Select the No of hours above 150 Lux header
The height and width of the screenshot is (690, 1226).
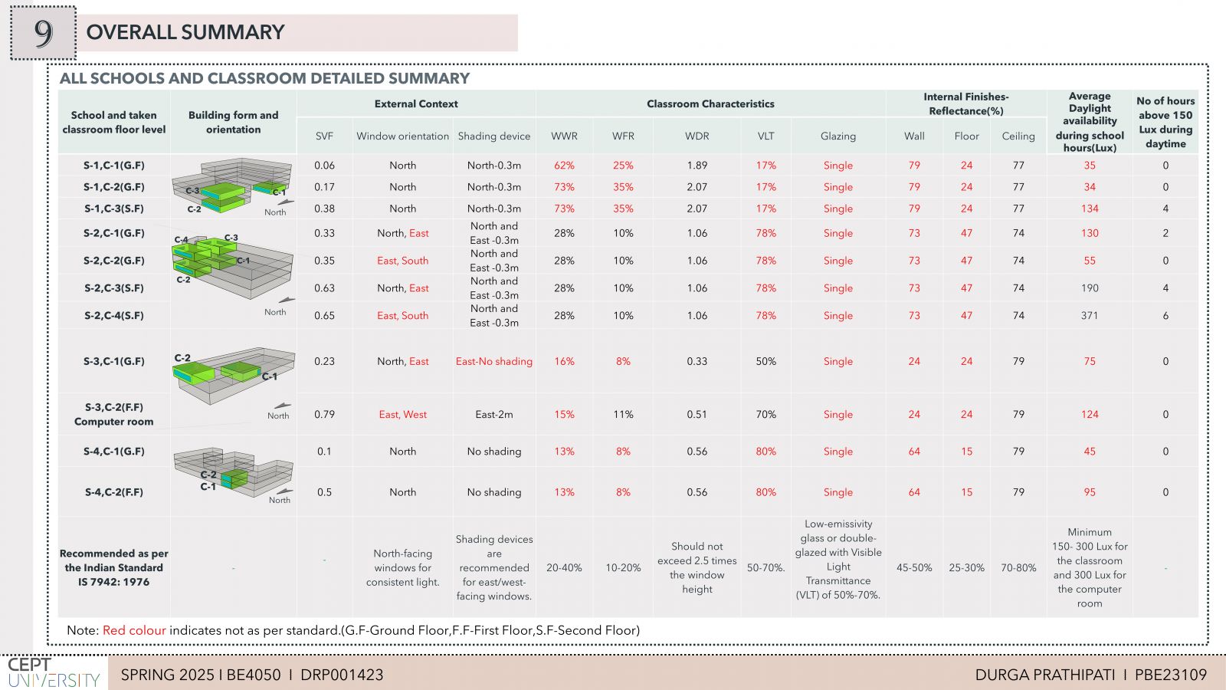[x=1165, y=122]
